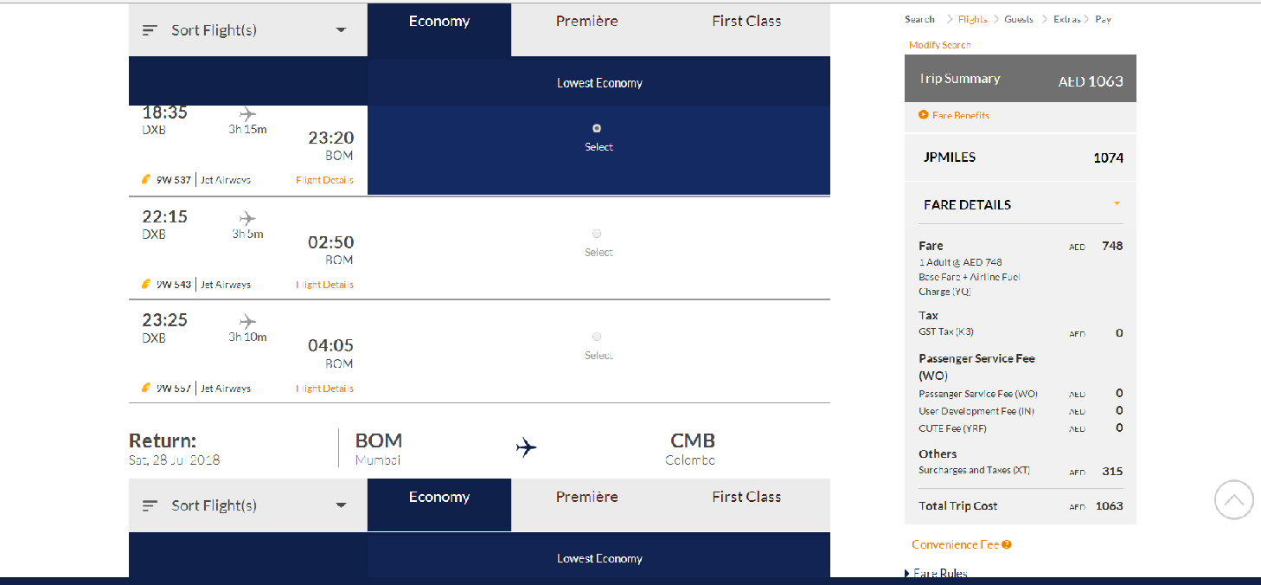Click the Convenience Fee help question icon
This screenshot has width=1261, height=585.
pyautogui.click(x=1007, y=545)
